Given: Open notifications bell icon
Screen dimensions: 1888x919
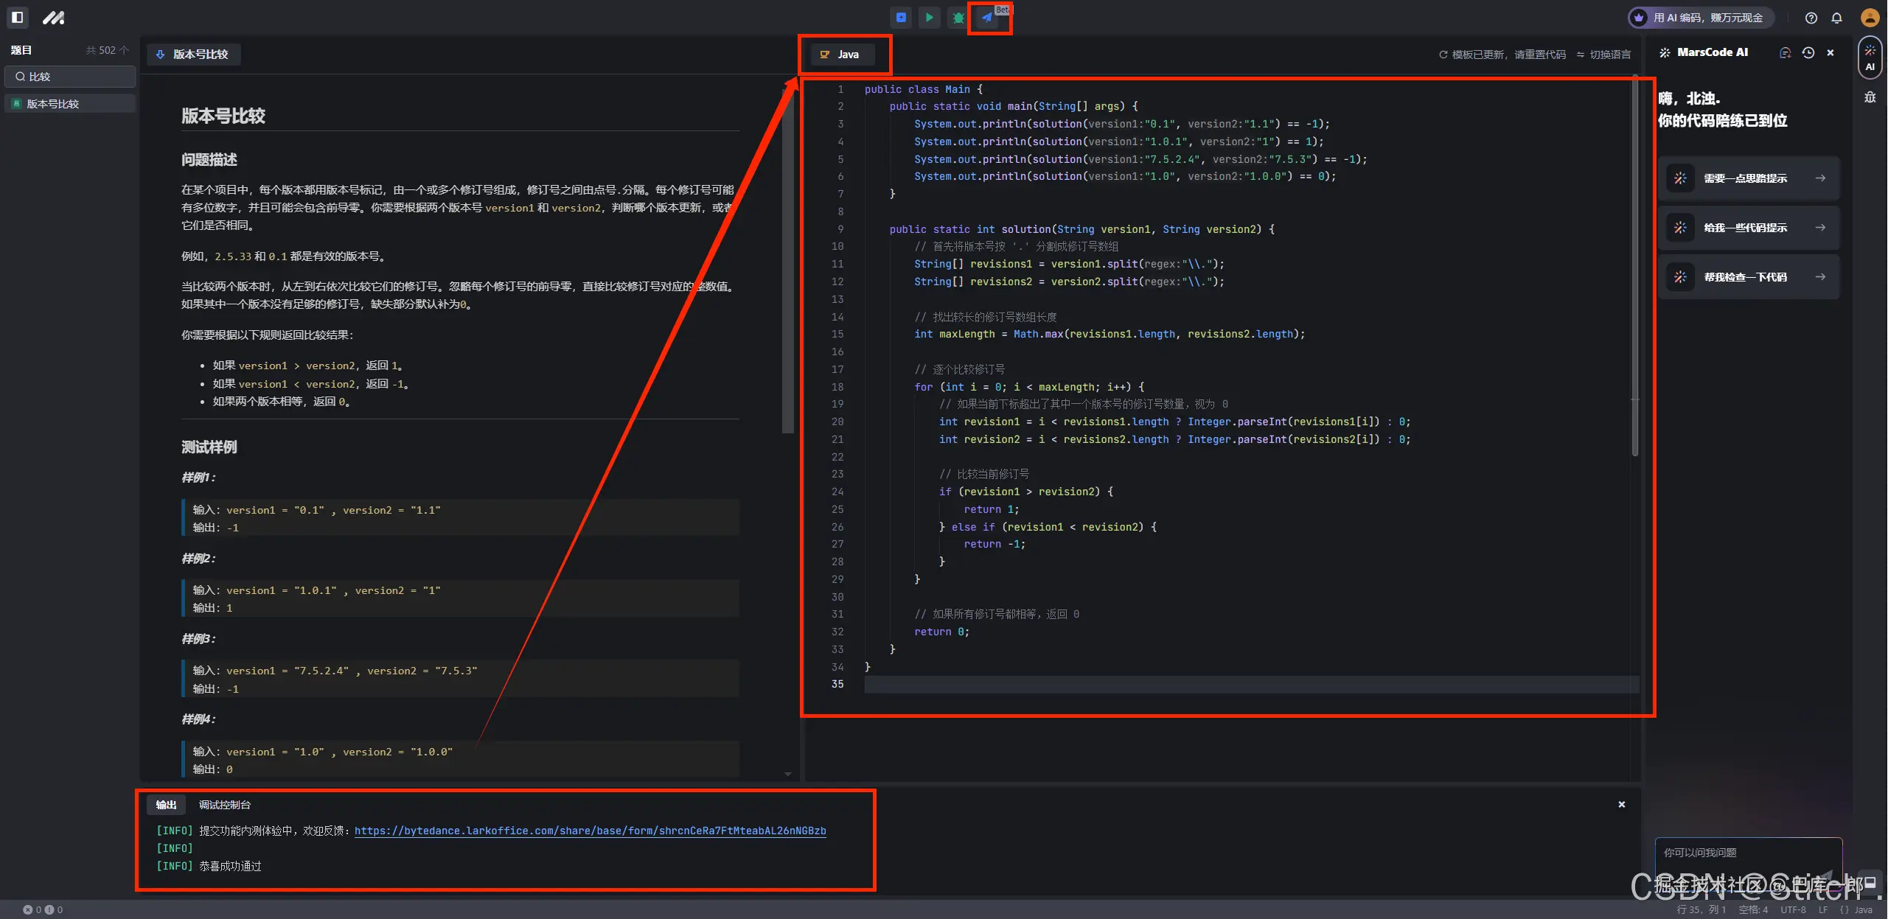Looking at the screenshot, I should tap(1836, 18).
